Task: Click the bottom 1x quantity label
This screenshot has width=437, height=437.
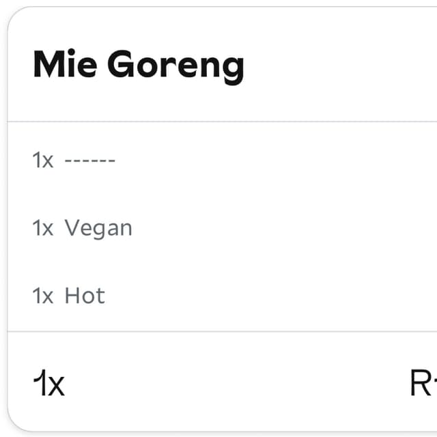Action: point(49,384)
